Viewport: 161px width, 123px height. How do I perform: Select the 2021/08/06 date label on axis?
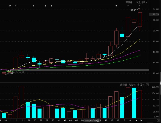click(92, 120)
